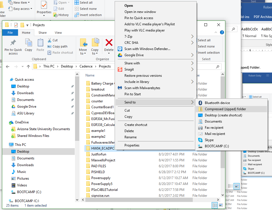Choose Skype in Send to submenu

231,140
